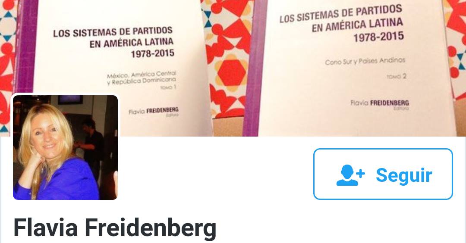Click the plus sign on the follow icon
Viewport: 466px width, 243px height.
[360, 174]
